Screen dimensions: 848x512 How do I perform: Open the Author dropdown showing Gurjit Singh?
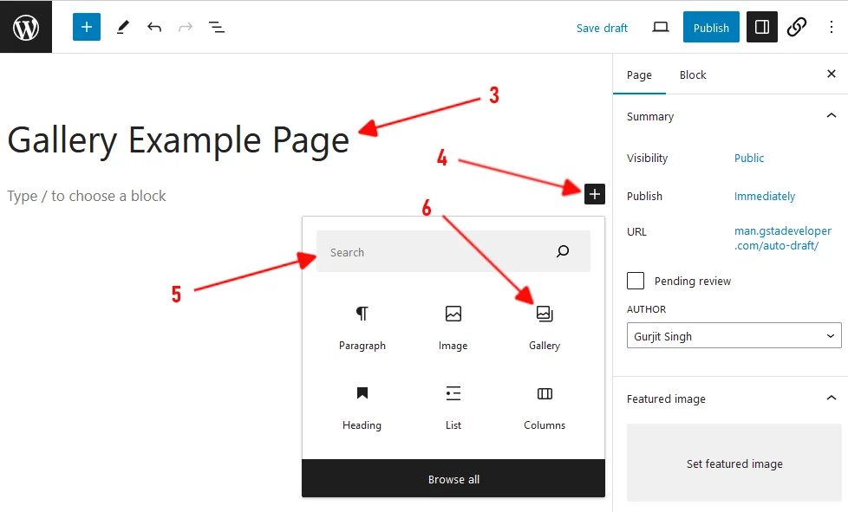click(x=734, y=336)
